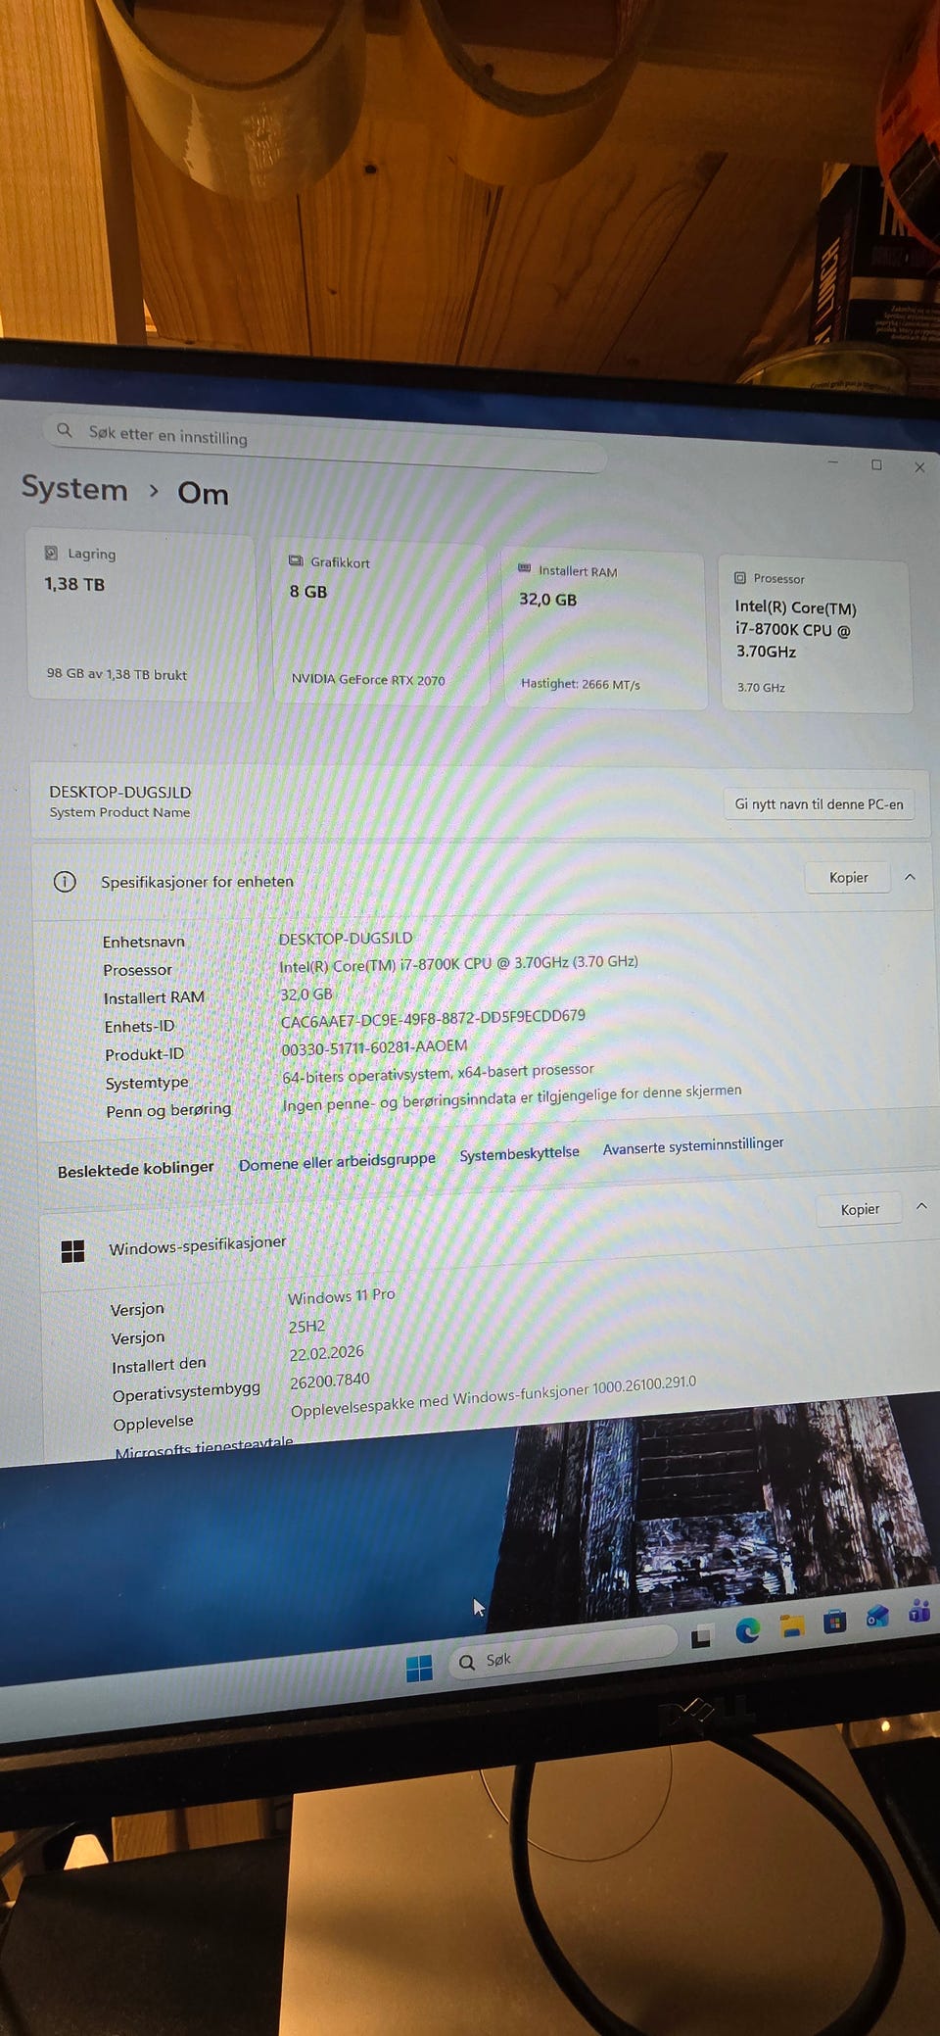Click 'Gi nytt navn til denne PC-en'

tap(819, 804)
